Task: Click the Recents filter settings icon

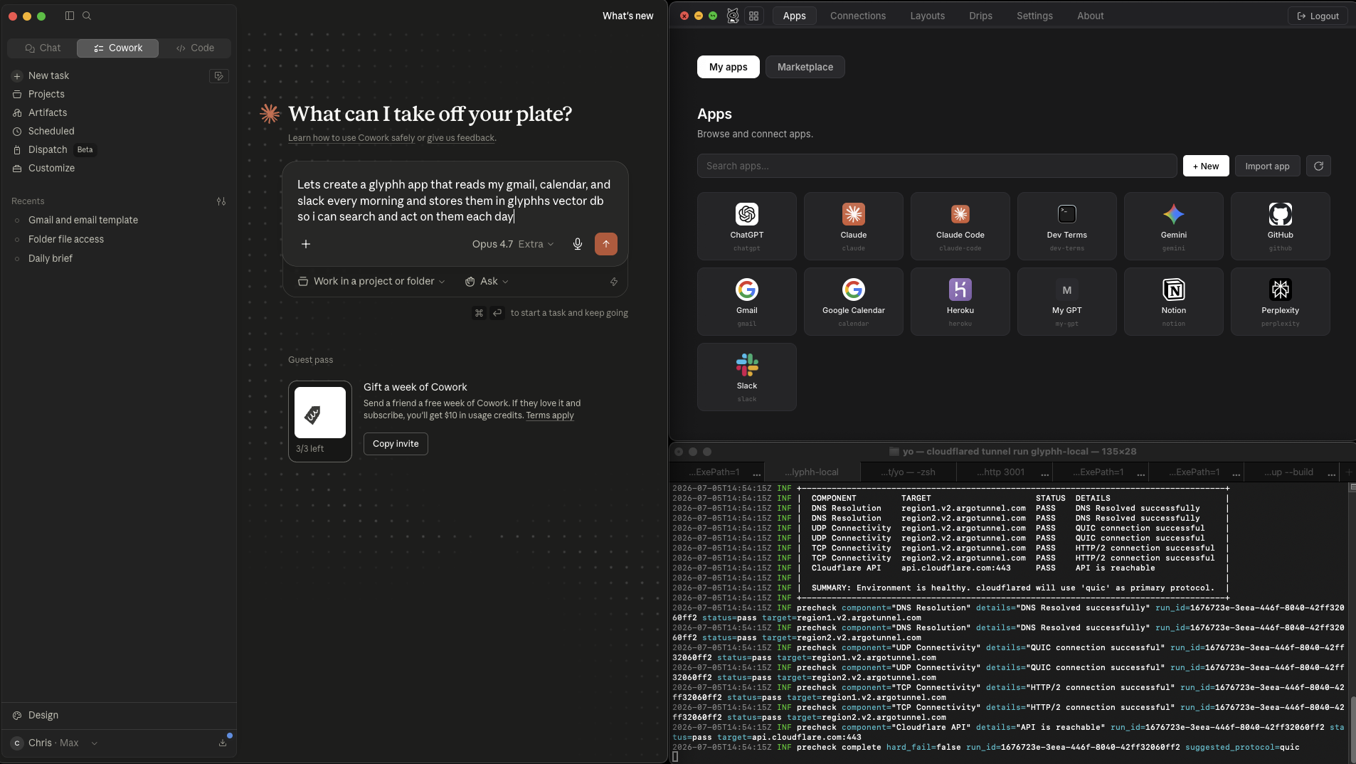Action: (221, 201)
